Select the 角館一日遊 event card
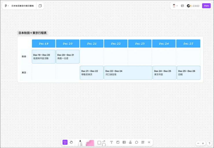 point(68,56)
